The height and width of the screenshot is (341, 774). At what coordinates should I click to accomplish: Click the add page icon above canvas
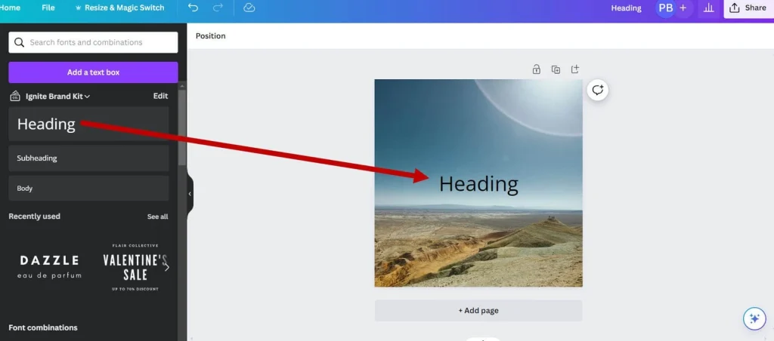pos(574,69)
